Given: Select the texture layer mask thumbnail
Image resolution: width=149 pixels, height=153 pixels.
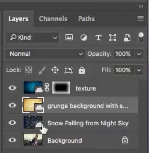Looking at the screenshot, I should pos(61,88).
